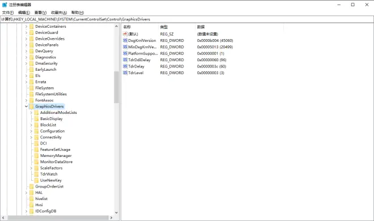374x221 pixels.
Task: Select the BlockList tree item
Action: 48,125
